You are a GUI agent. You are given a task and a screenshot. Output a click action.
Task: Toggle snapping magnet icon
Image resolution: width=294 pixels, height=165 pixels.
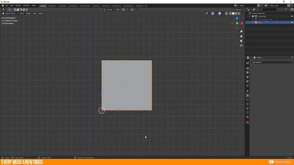pos(124,10)
